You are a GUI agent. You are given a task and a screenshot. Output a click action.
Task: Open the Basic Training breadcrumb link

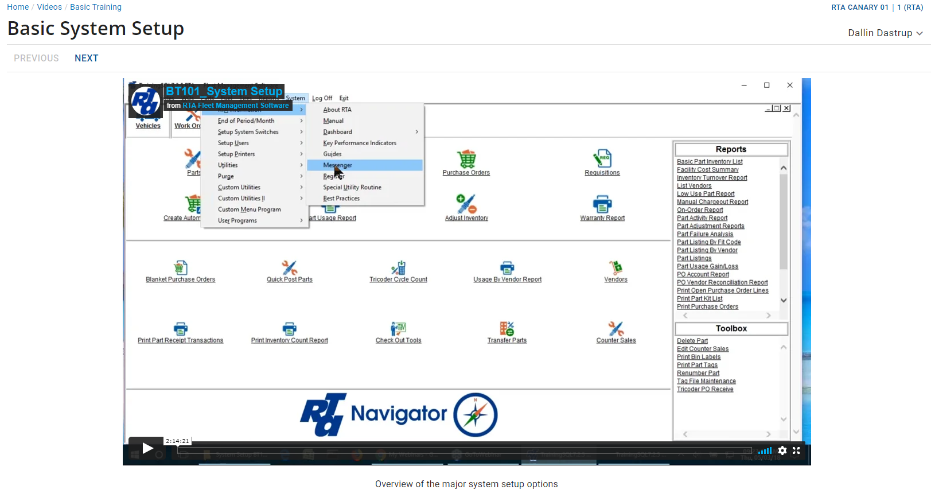pos(96,7)
